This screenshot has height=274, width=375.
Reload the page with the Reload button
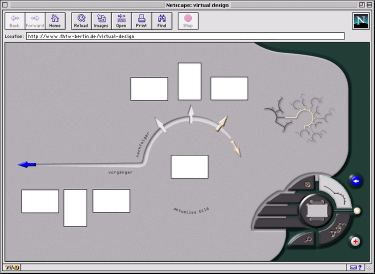(x=80, y=21)
